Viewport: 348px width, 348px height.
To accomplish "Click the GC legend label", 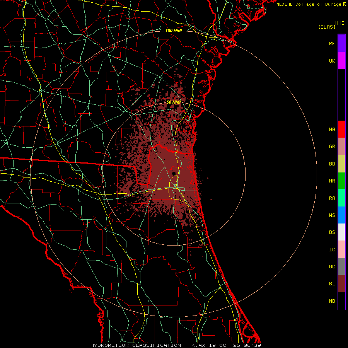I will click(x=332, y=267).
